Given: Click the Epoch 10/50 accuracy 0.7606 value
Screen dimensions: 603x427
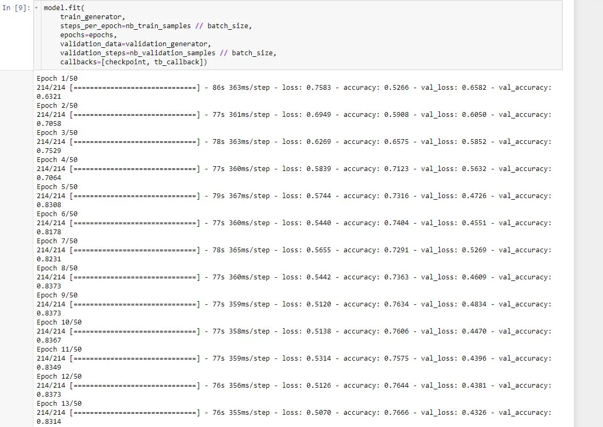Looking at the screenshot, I should (396, 331).
